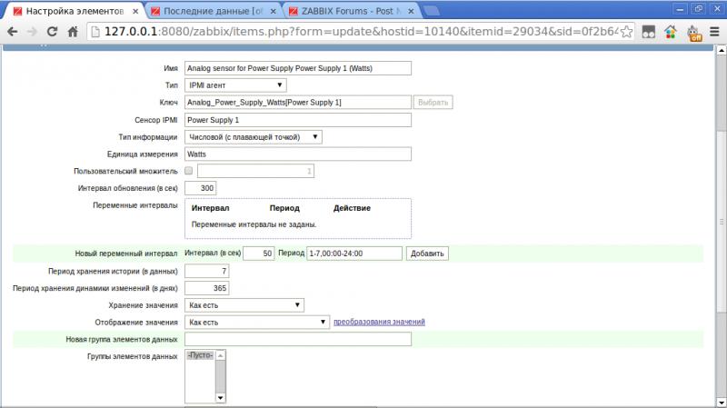The image size is (727, 408).
Task: Click the new interval field showing 50
Action: pyautogui.click(x=259, y=254)
